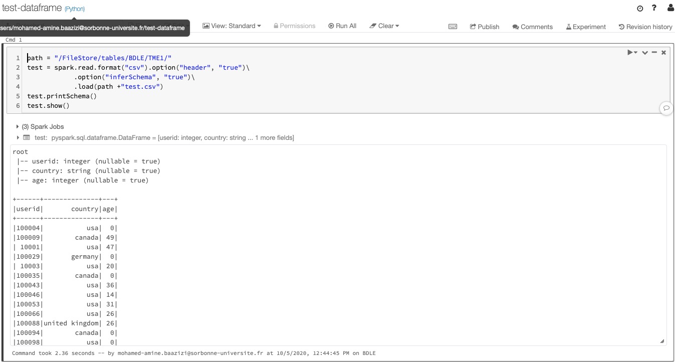Click the output row for userid 100046

click(x=65, y=295)
